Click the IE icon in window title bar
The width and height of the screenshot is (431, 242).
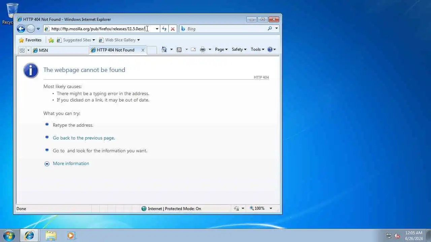coord(19,19)
